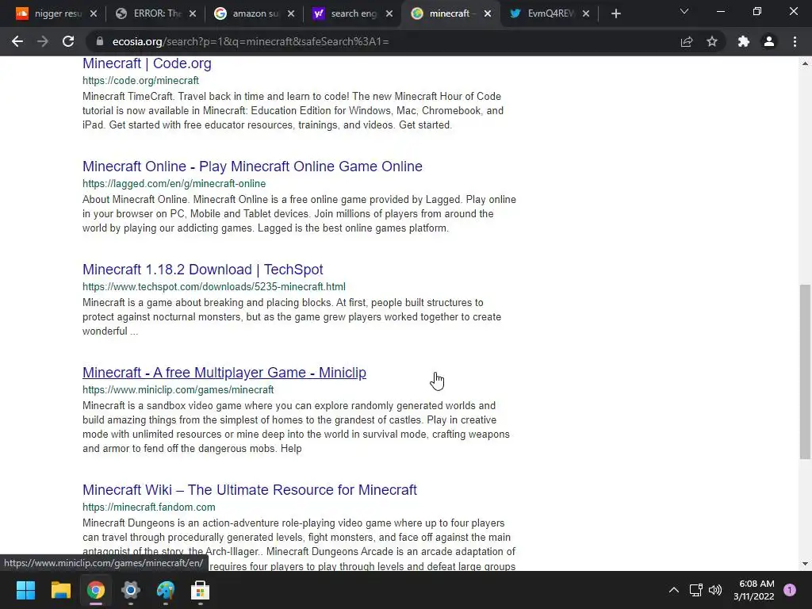This screenshot has height=609, width=812.
Task: Reload the Ecosia search page
Action: 68,41
